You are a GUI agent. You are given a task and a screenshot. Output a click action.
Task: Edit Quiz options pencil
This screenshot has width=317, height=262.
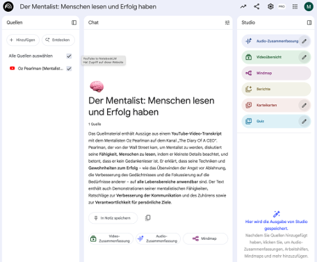304,121
